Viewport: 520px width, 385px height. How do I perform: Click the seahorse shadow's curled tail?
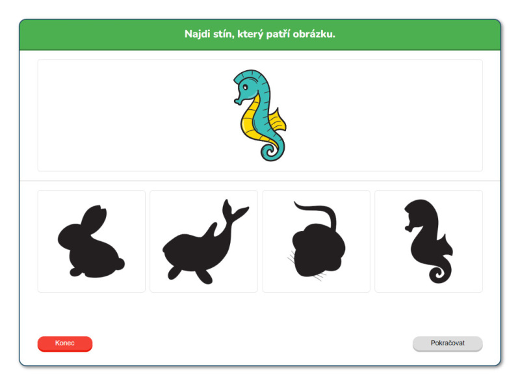[x=441, y=272]
